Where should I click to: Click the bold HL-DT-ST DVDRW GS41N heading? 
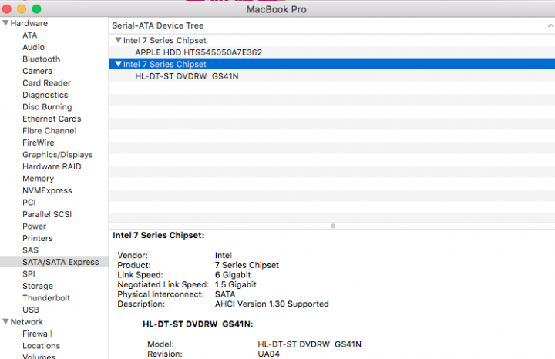198,324
